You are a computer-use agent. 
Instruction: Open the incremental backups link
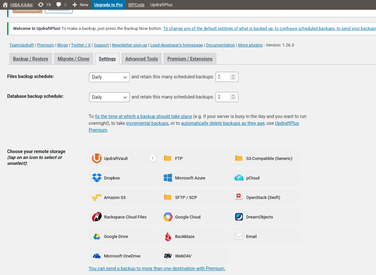pos(147,123)
